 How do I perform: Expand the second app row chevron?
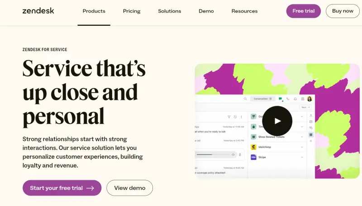[x=302, y=127]
